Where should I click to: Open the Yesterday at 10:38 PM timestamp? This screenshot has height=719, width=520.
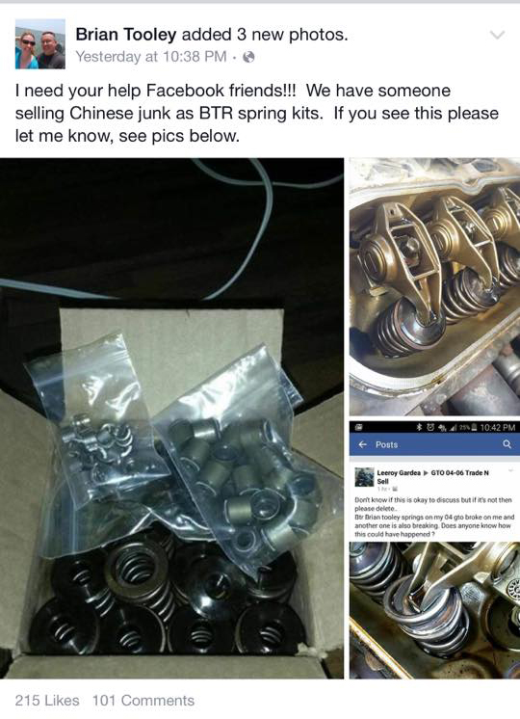[151, 57]
